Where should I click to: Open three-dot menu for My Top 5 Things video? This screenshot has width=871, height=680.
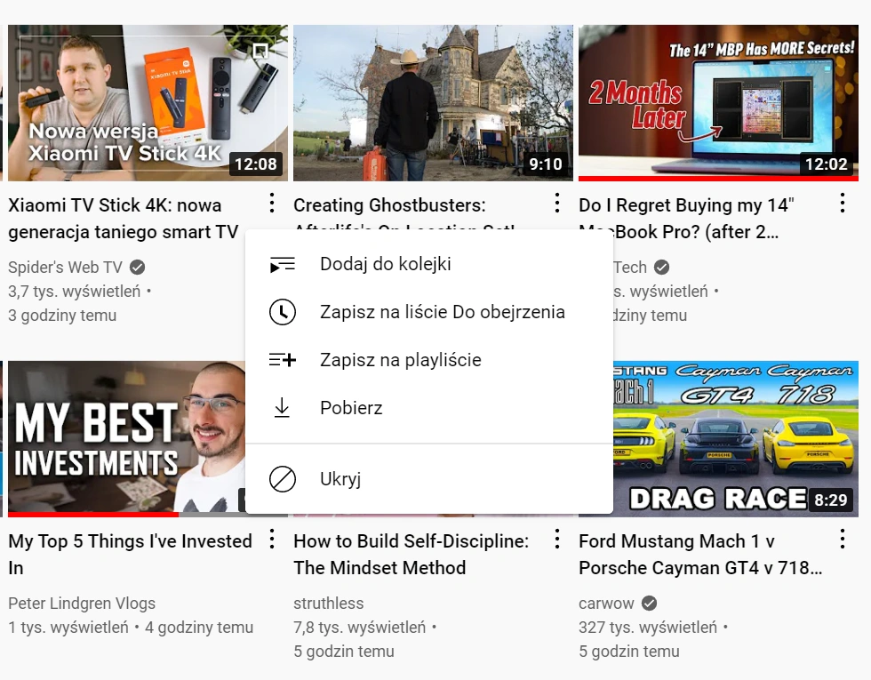[272, 540]
